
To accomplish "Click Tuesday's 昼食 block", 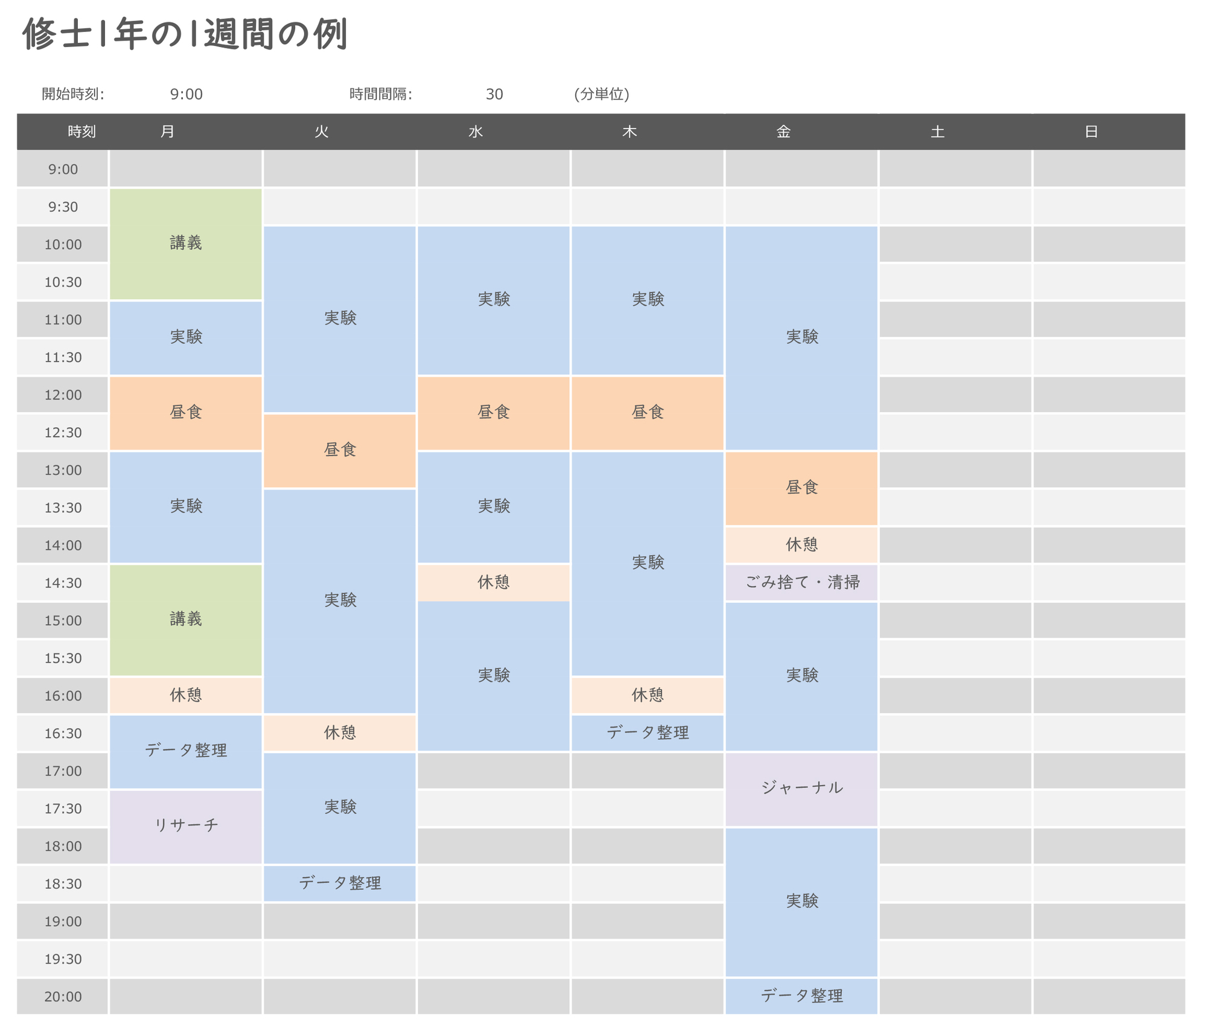I will (340, 450).
